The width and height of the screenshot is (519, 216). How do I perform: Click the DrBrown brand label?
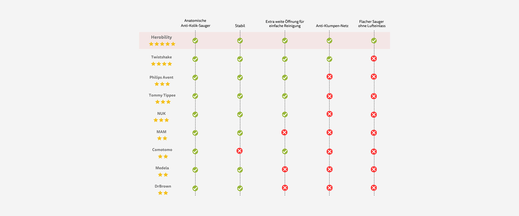(163, 186)
